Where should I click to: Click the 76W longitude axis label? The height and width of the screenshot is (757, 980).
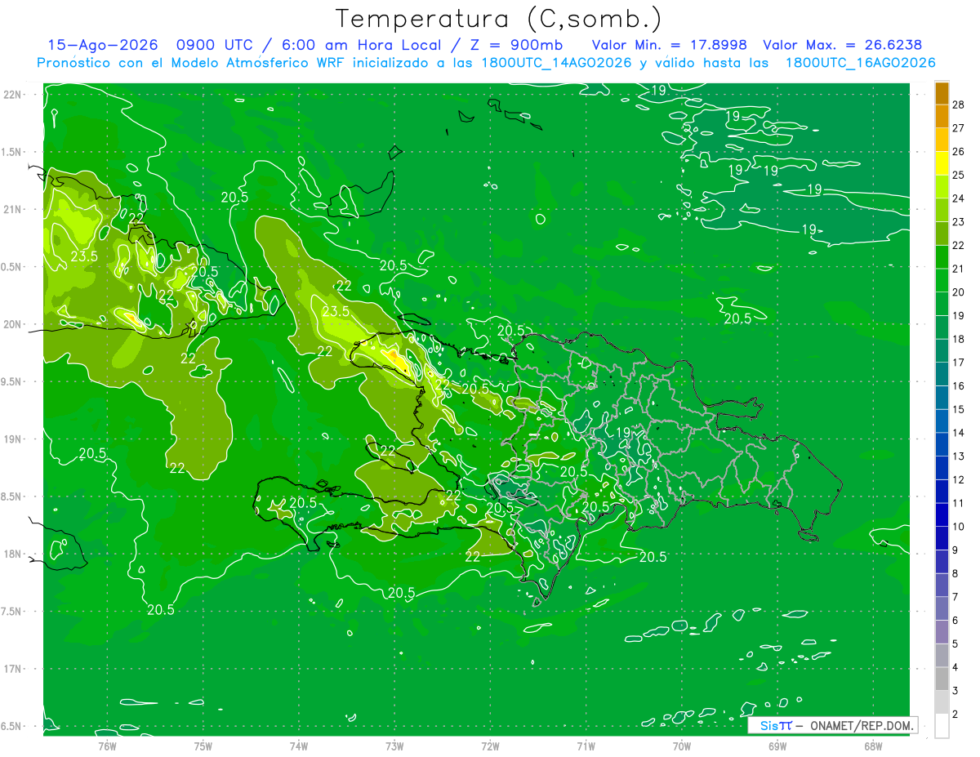(x=108, y=746)
